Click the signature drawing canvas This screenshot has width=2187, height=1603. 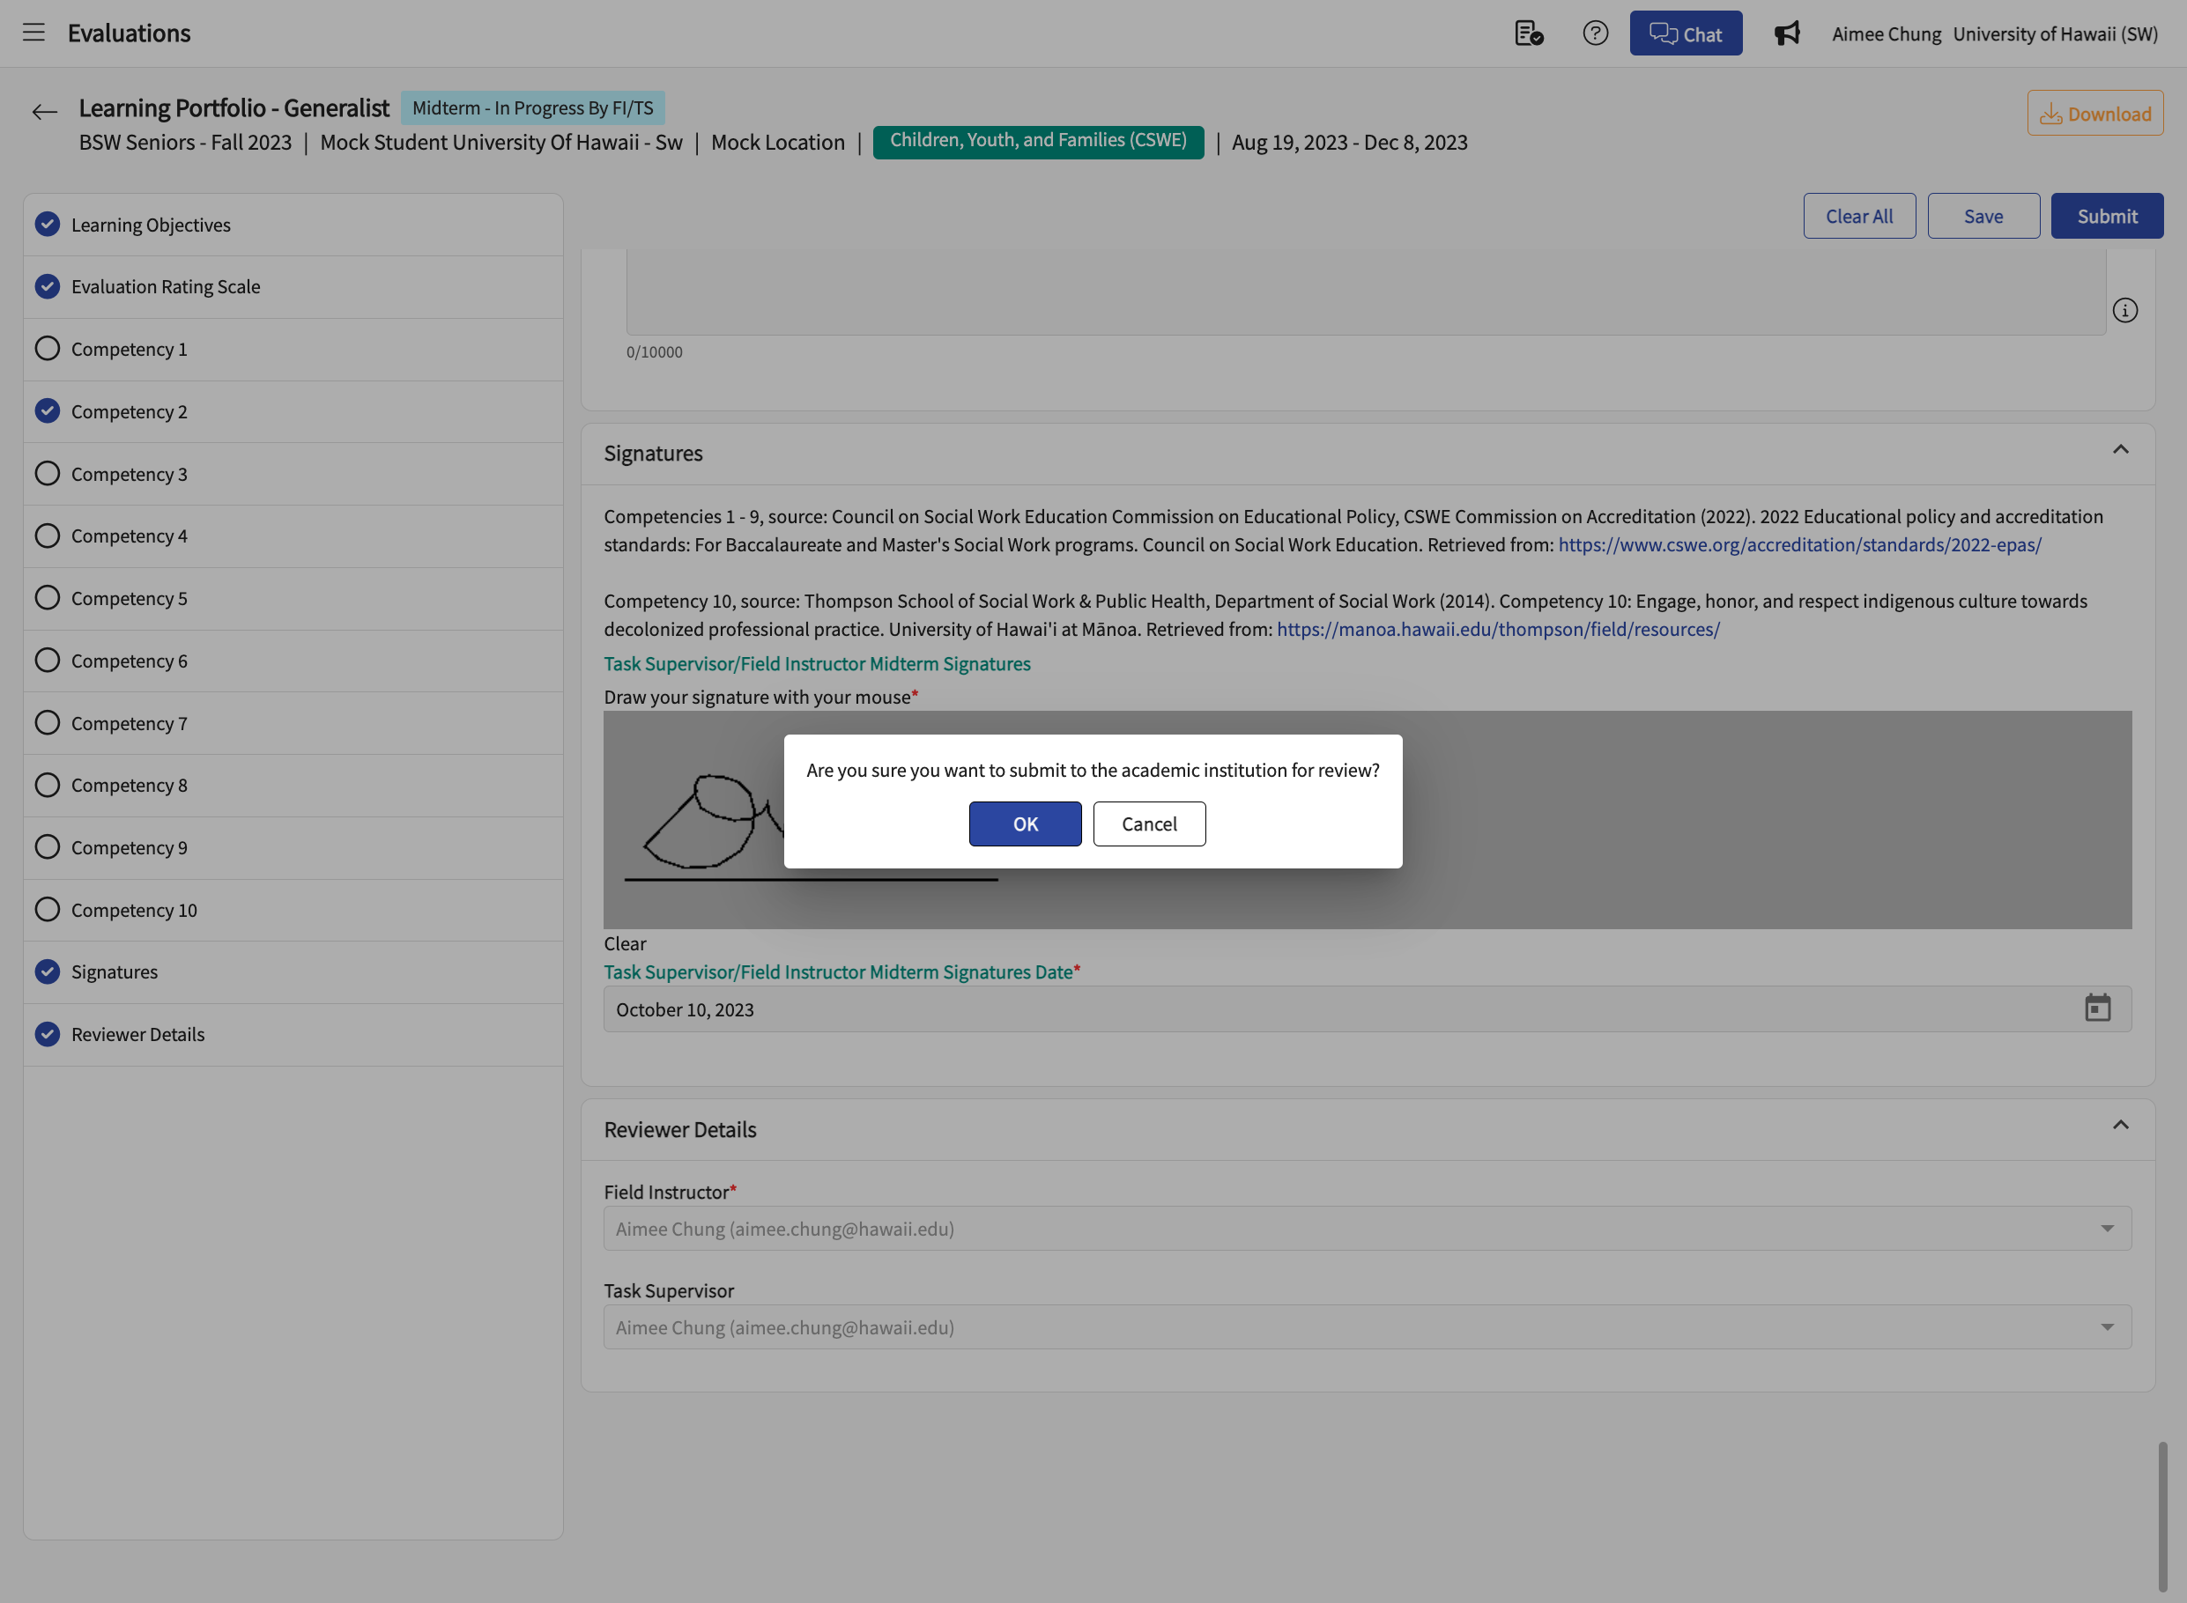click(x=1367, y=820)
